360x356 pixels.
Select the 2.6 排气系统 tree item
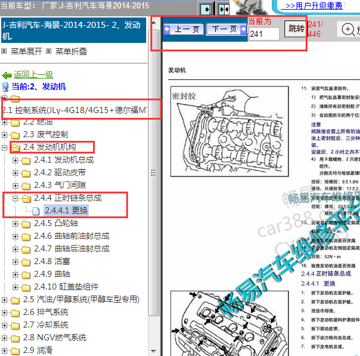point(46,312)
